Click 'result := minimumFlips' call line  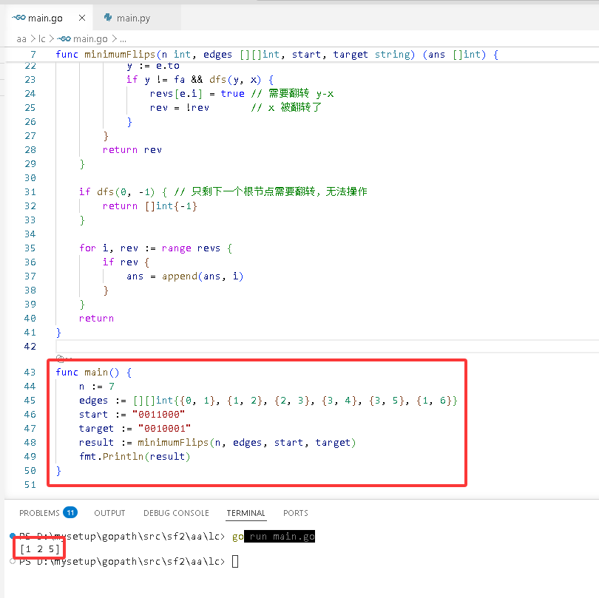coord(217,443)
